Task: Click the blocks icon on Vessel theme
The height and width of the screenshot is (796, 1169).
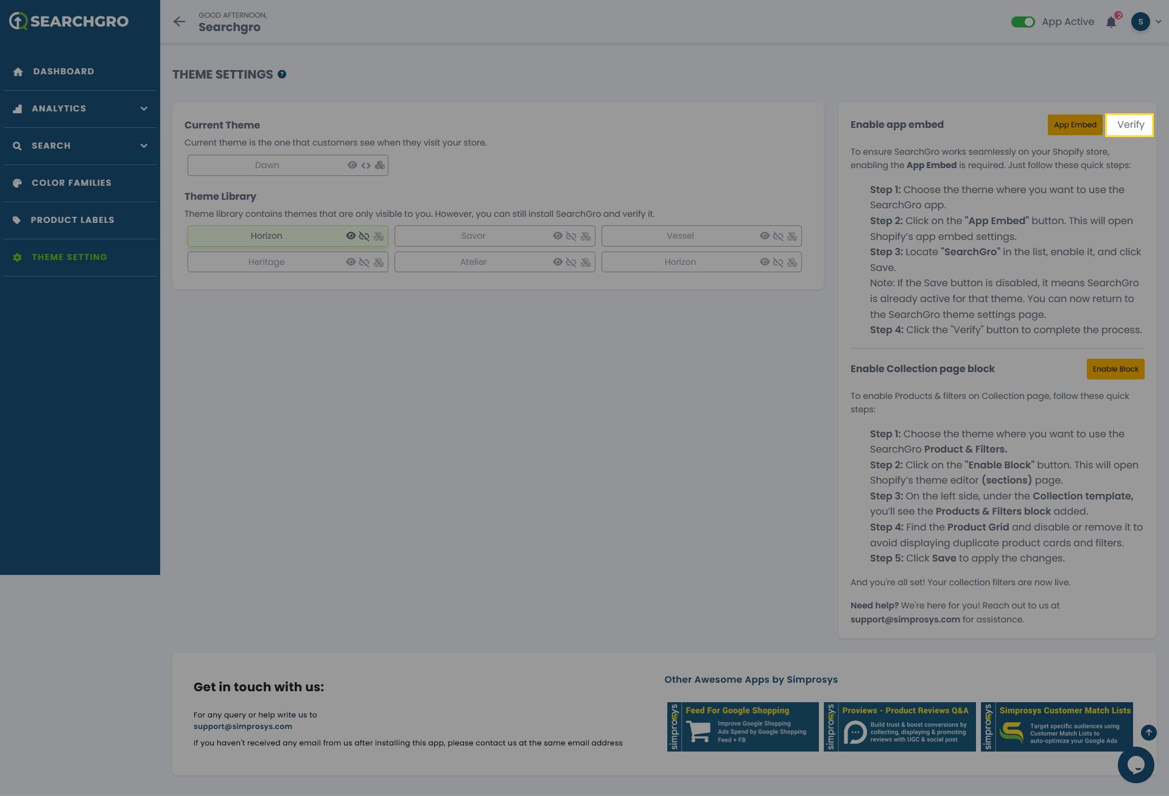Action: point(792,236)
